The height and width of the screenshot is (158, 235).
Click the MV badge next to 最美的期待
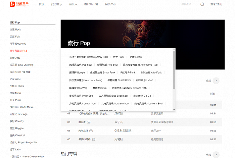93,140
